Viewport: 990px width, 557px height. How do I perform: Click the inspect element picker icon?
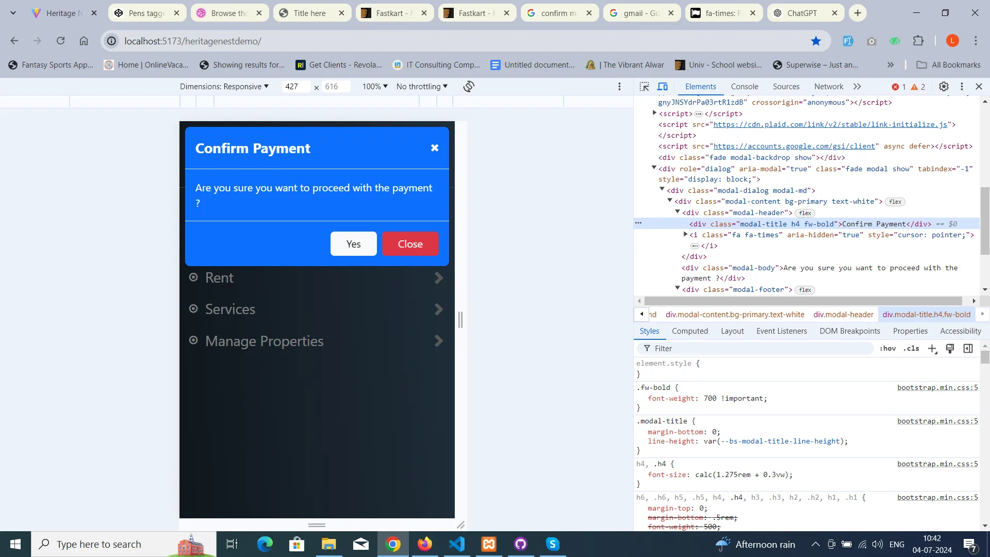(x=644, y=87)
